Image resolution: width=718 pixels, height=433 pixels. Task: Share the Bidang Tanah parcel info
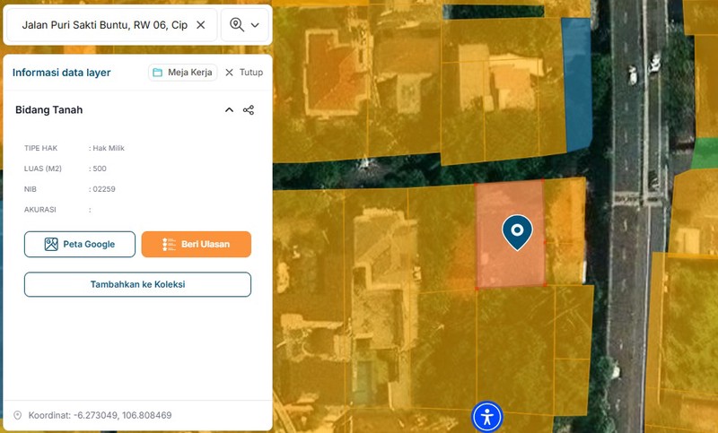[249, 110]
